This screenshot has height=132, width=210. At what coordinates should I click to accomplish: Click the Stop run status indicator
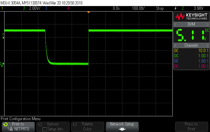(160, 8)
